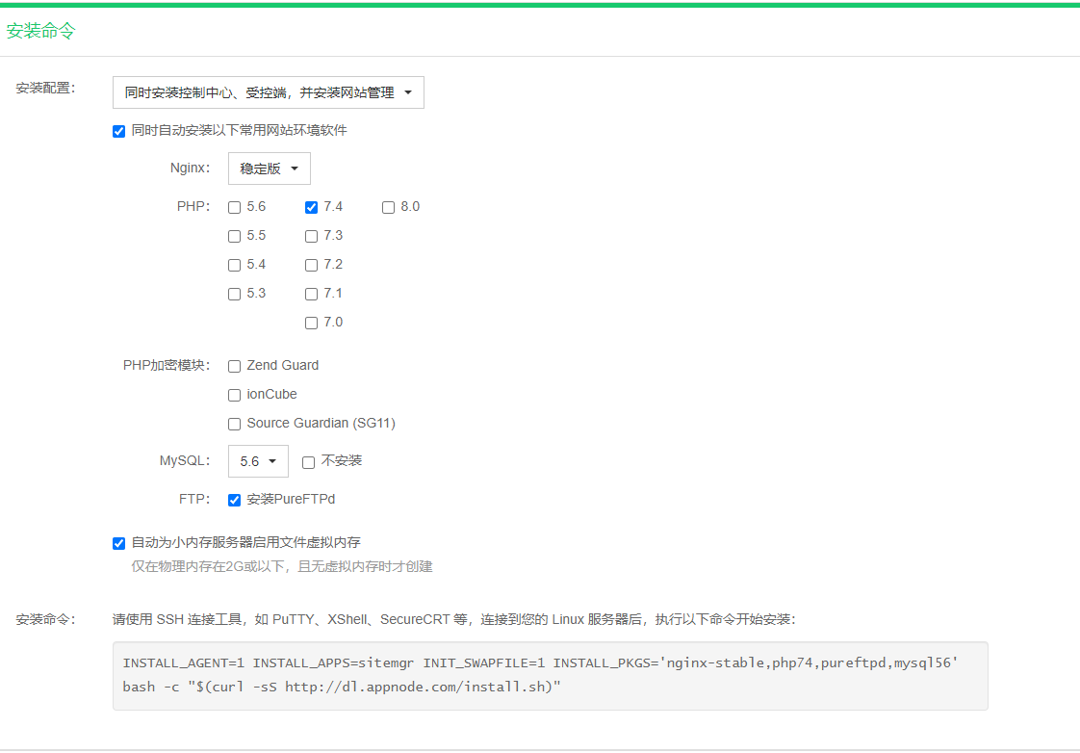Check MySQL 不安装 checkbox

coord(309,462)
